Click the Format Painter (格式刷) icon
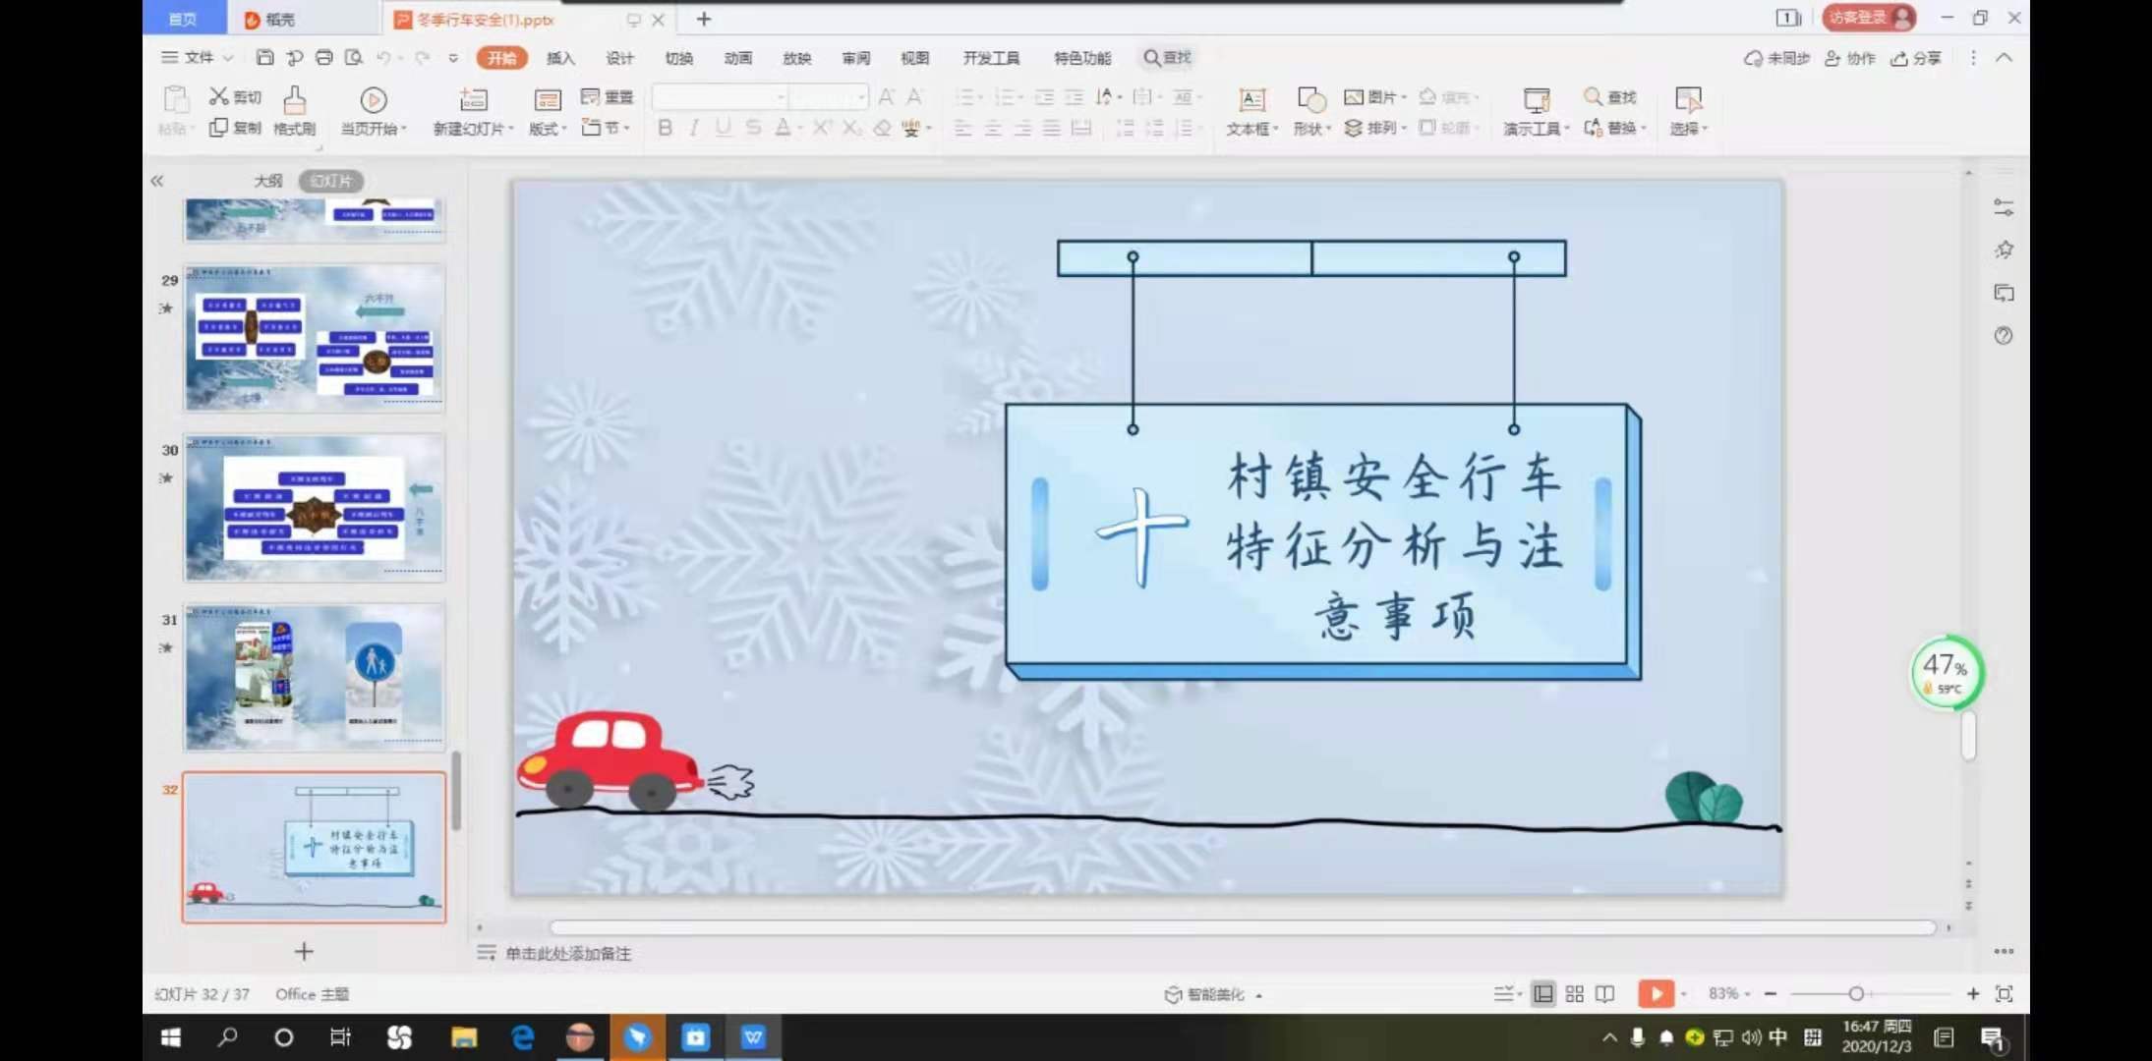 [294, 99]
